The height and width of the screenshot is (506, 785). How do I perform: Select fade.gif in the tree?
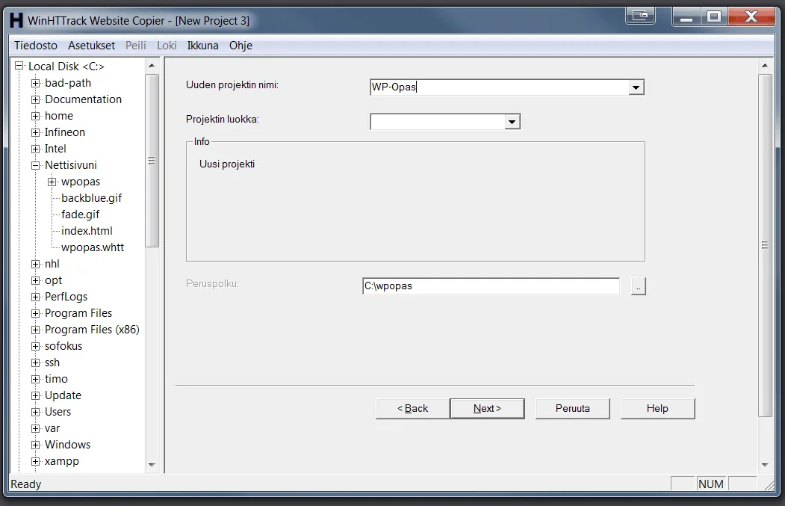pyautogui.click(x=80, y=215)
